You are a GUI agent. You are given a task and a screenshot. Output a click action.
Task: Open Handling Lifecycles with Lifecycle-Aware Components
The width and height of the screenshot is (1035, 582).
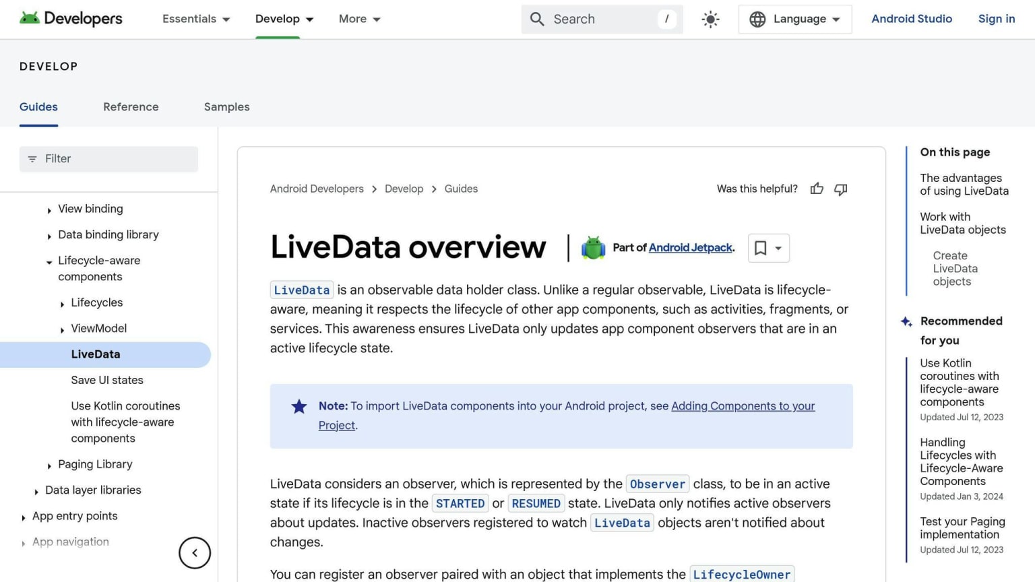coord(962,462)
